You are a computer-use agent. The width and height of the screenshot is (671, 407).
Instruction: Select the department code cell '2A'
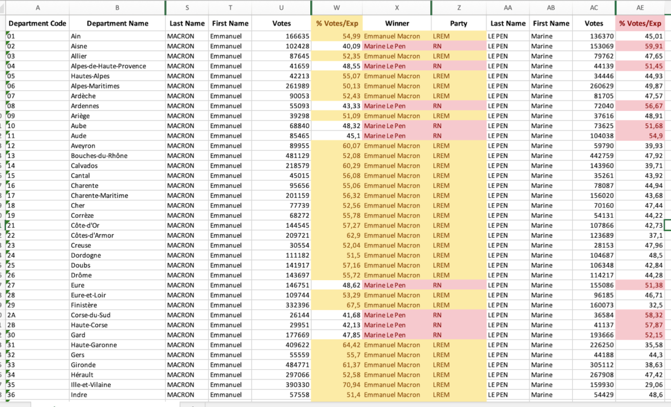click(38, 315)
